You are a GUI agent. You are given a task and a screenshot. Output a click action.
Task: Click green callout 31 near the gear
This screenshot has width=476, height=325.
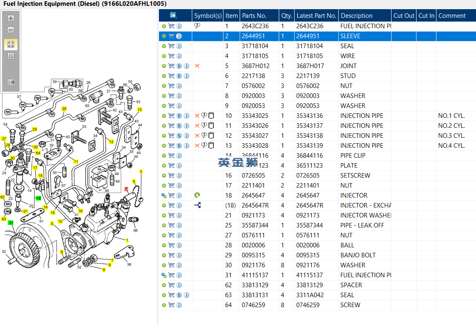pyautogui.click(x=11, y=222)
